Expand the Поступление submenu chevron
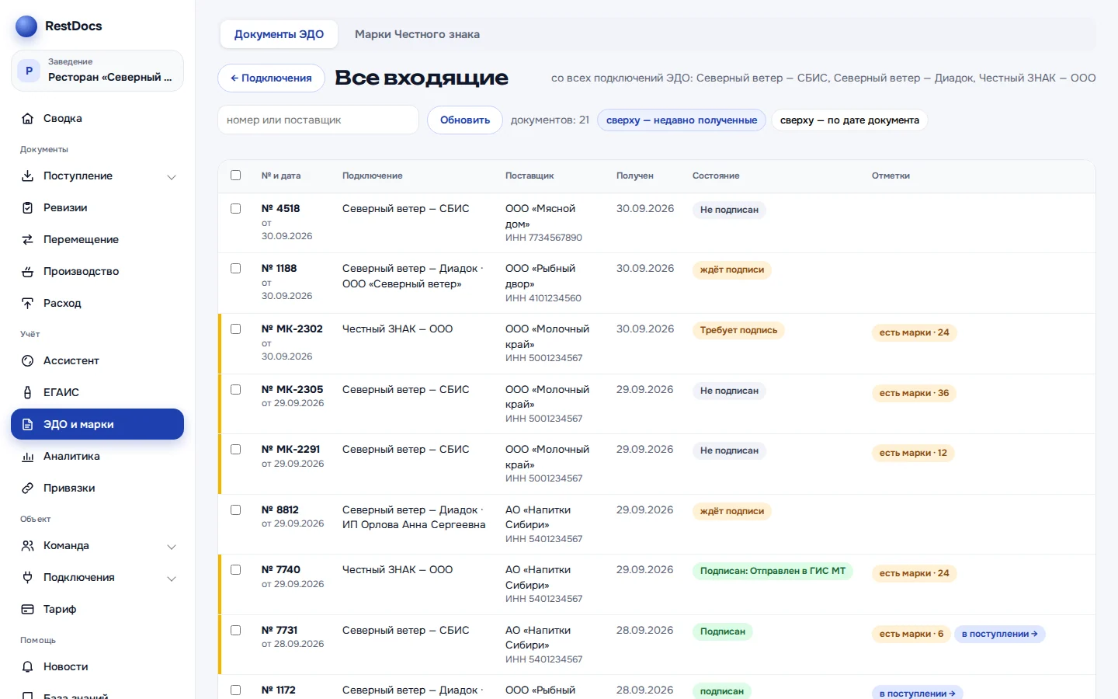Image resolution: width=1118 pixels, height=699 pixels. (172, 177)
